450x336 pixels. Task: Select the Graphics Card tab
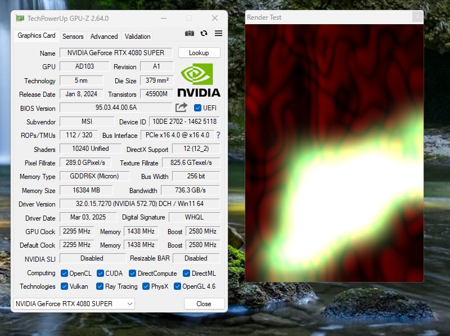(x=37, y=35)
